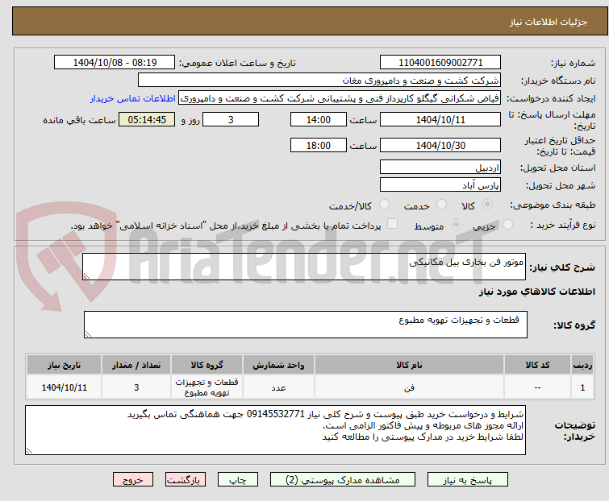Click the شماره نیاز field 1104001609002771
This screenshot has height=501, width=609.
(440, 63)
